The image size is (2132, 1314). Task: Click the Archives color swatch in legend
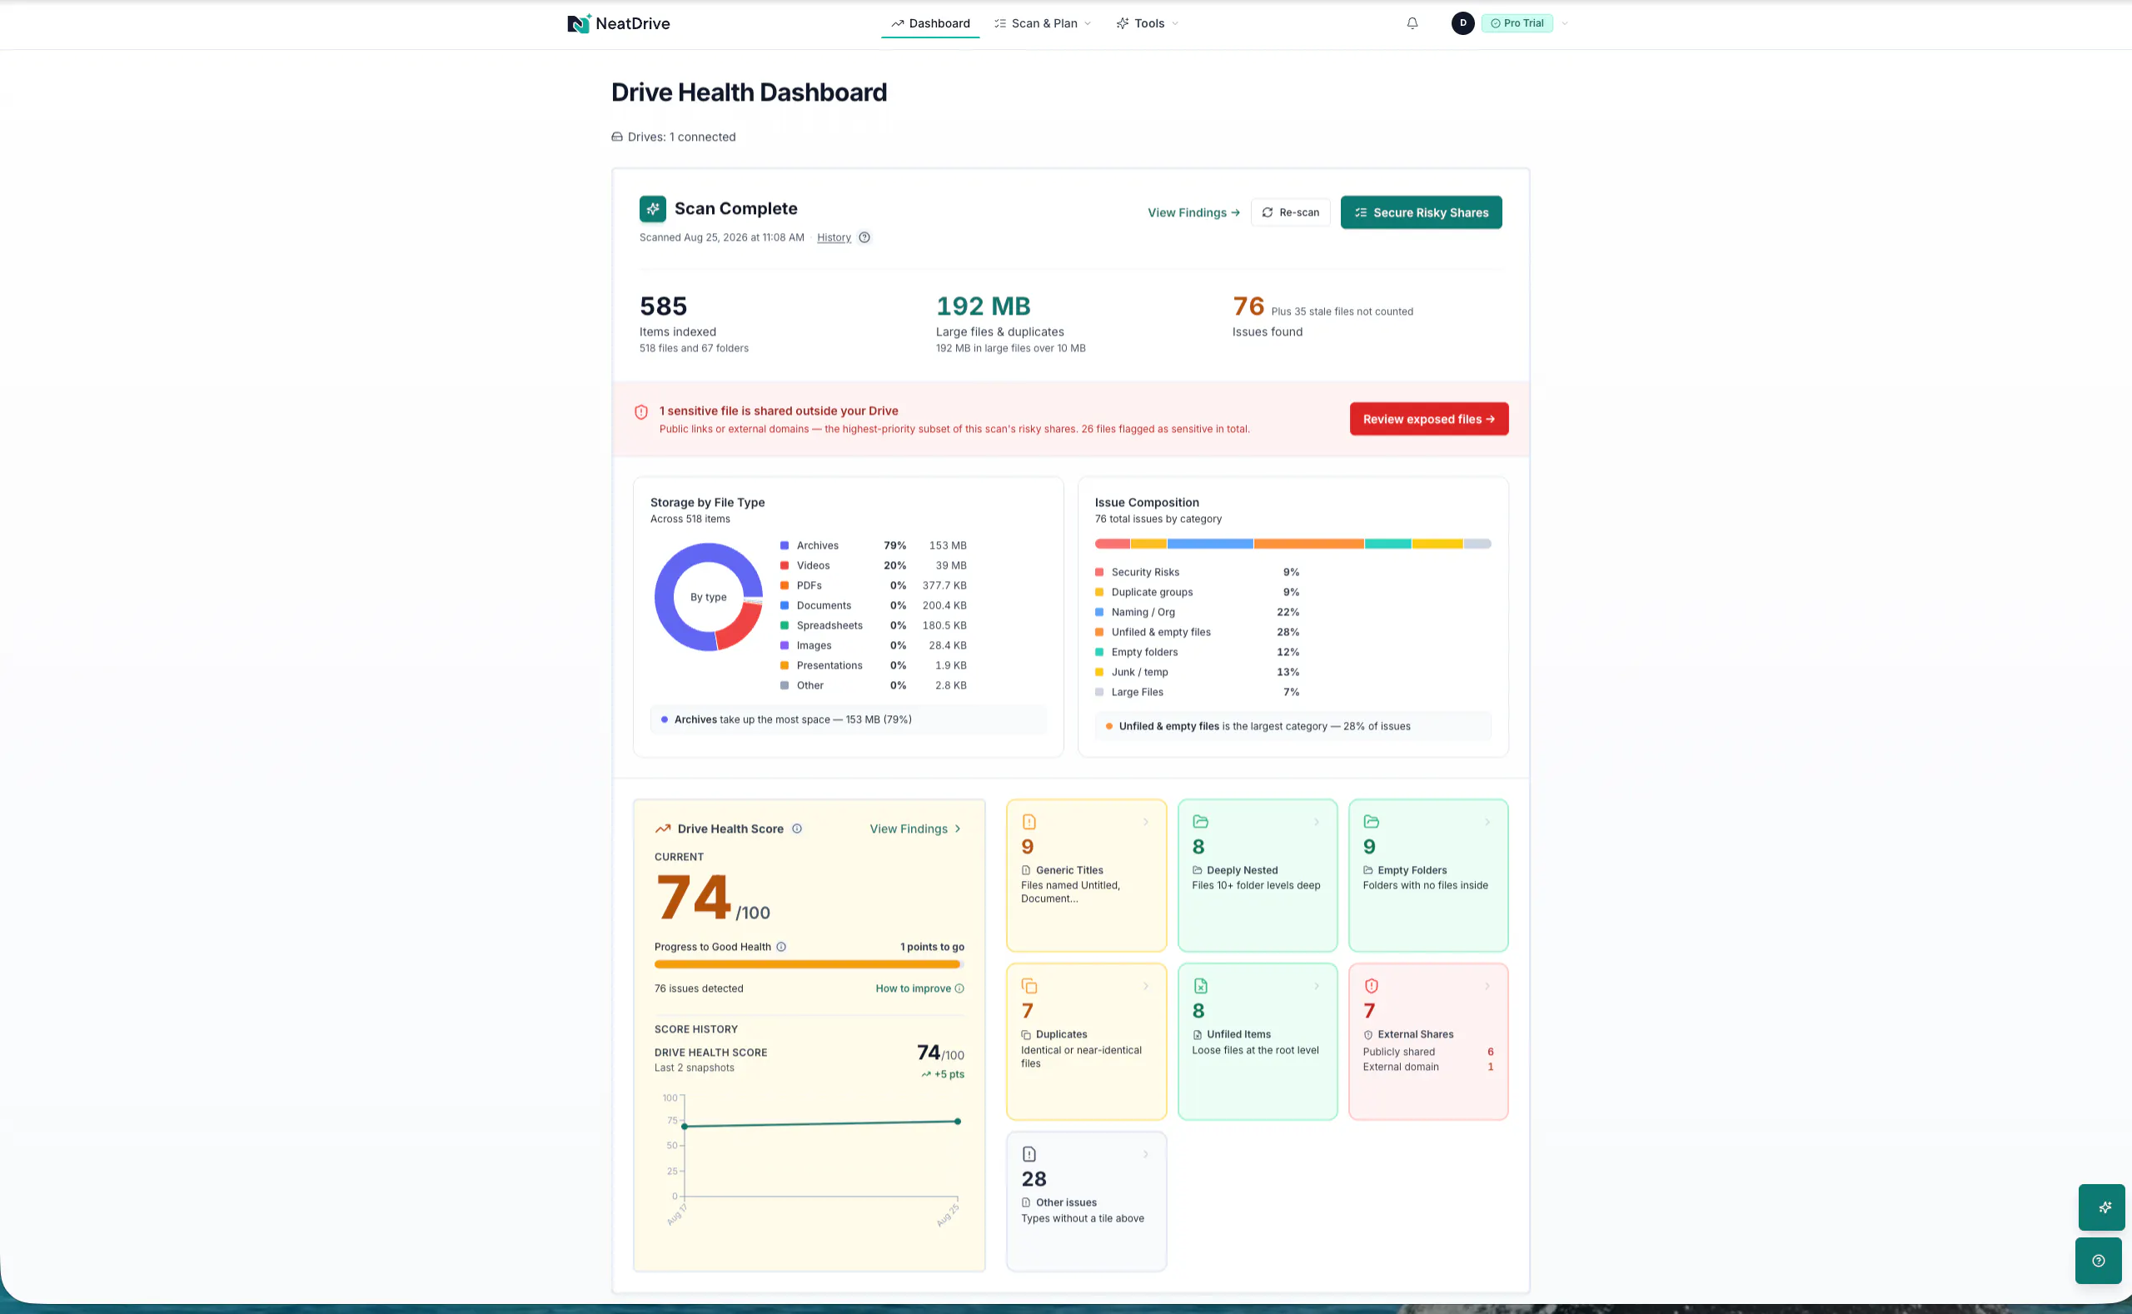[784, 545]
